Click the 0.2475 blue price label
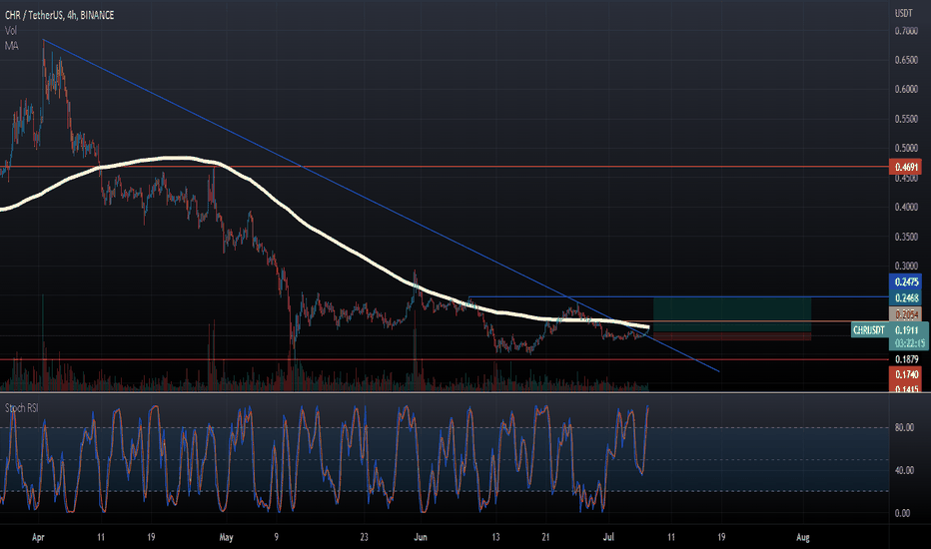The image size is (931, 549). click(x=905, y=281)
